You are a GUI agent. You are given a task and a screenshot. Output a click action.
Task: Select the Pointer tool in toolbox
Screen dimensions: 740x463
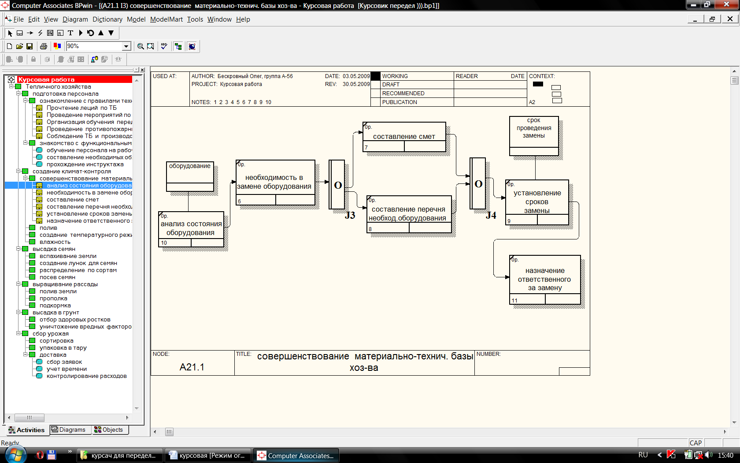[x=10, y=33]
